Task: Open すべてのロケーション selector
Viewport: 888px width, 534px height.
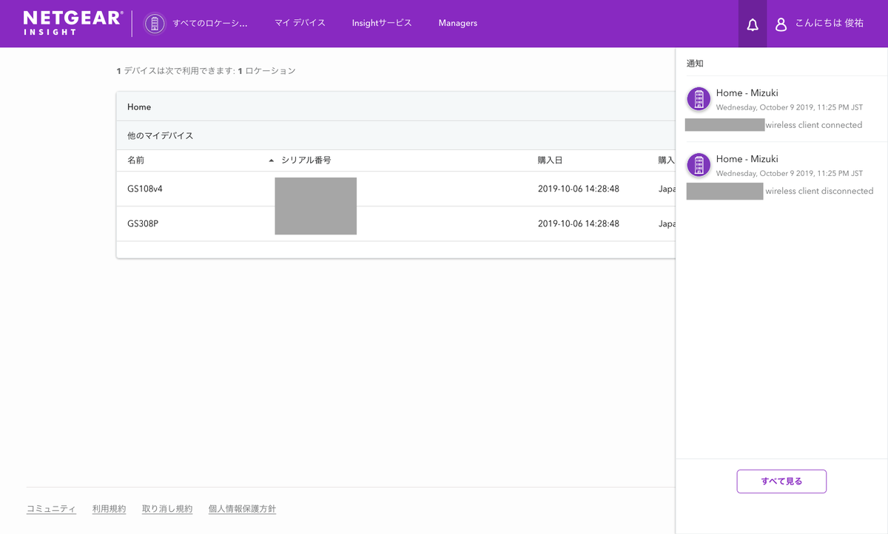Action: click(x=209, y=24)
